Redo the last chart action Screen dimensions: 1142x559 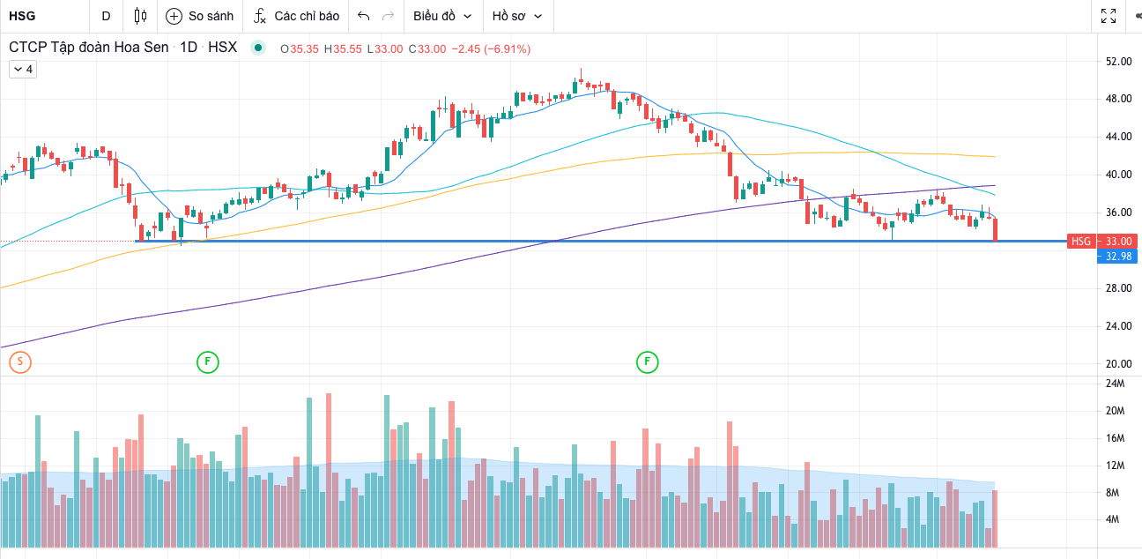coord(389,16)
